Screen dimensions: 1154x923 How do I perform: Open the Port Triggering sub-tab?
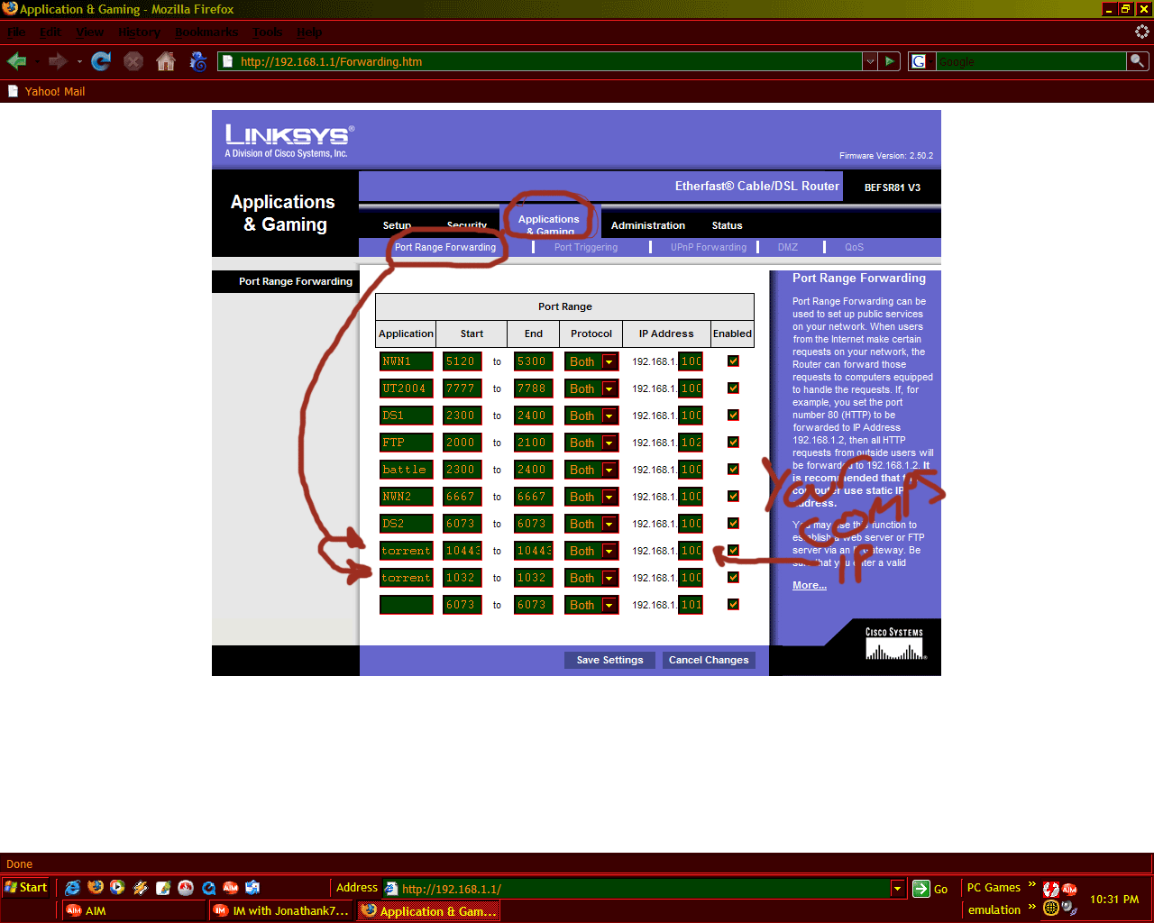pyautogui.click(x=586, y=247)
